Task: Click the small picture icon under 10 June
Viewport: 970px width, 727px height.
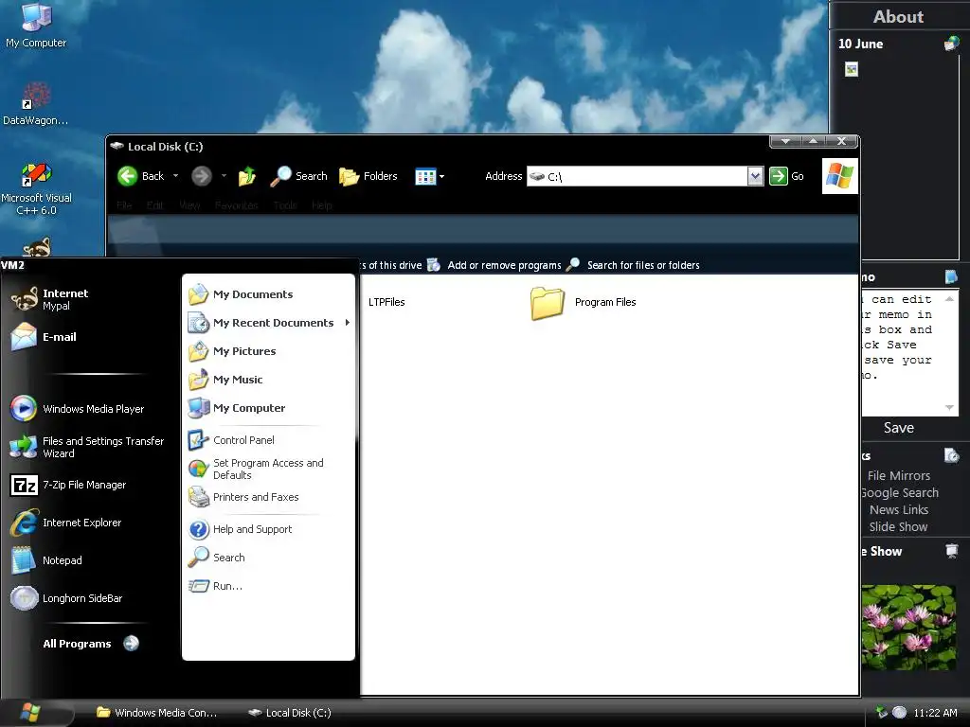Action: [x=852, y=69]
